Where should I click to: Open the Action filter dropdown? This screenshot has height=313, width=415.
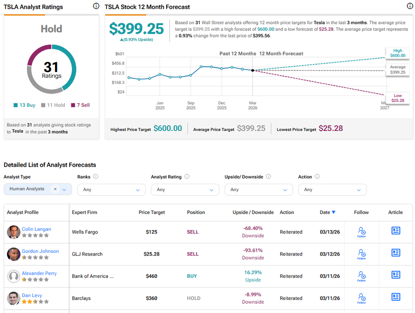tap(332, 189)
